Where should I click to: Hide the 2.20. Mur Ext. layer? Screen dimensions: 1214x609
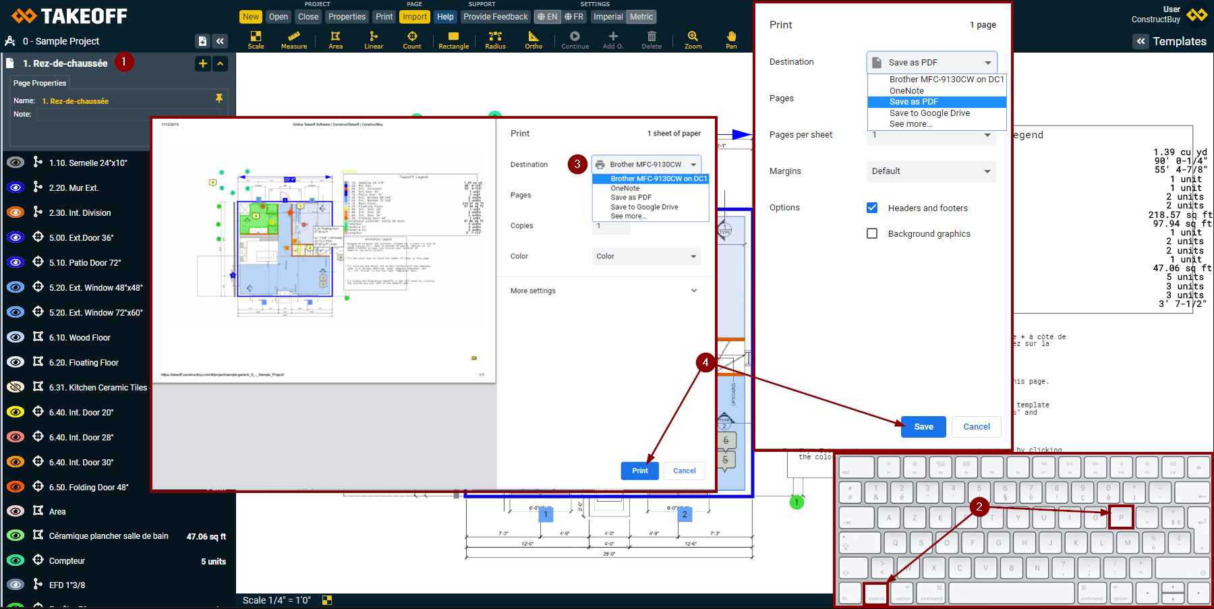point(16,187)
